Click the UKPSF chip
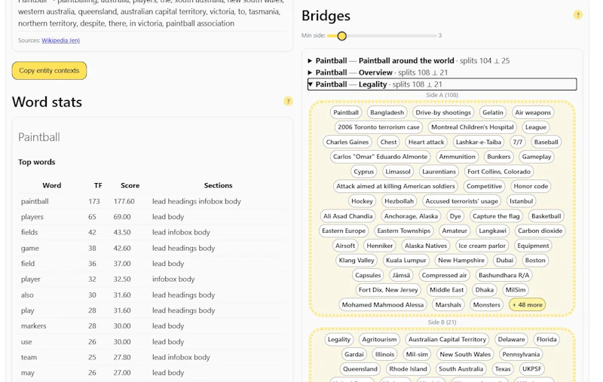Viewport: 603px width, 382px height. (x=531, y=369)
